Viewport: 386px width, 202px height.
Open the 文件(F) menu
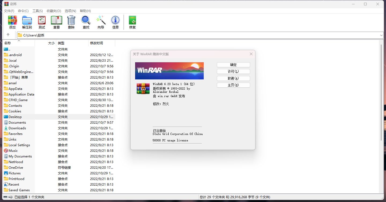(9, 11)
